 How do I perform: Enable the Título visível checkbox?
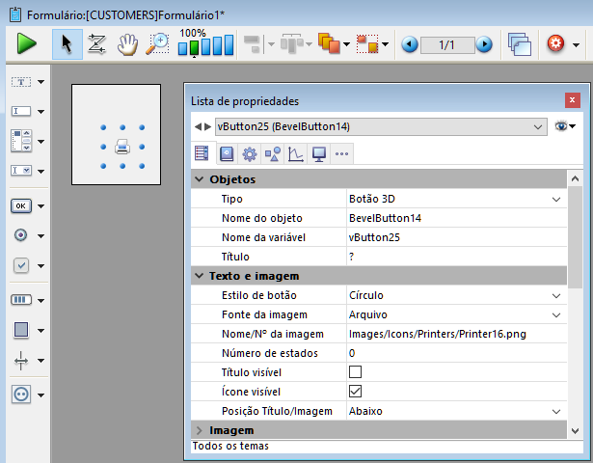(355, 371)
